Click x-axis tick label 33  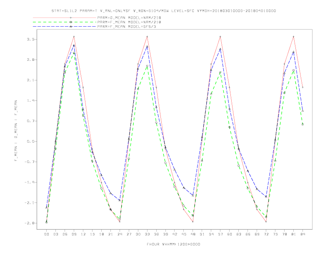(147, 234)
